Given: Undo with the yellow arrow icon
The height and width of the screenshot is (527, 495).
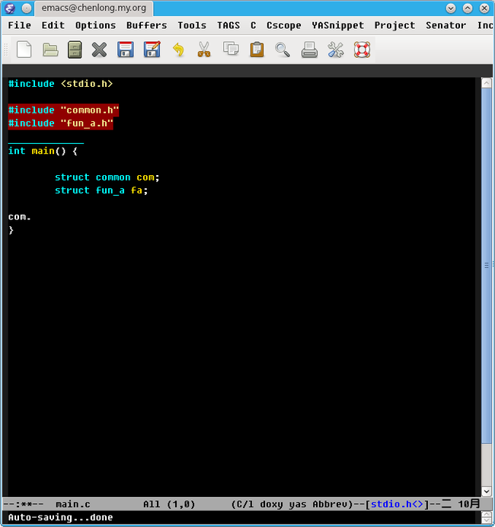Looking at the screenshot, I should point(178,50).
